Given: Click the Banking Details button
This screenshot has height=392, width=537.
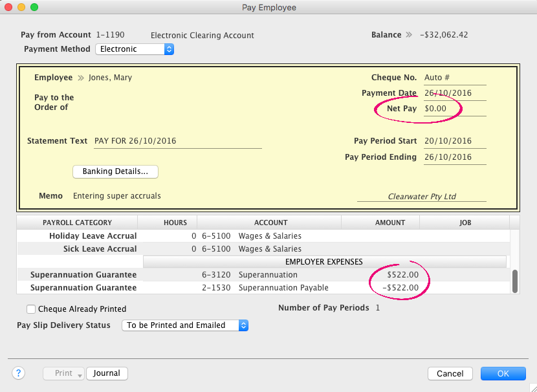Looking at the screenshot, I should (115, 171).
